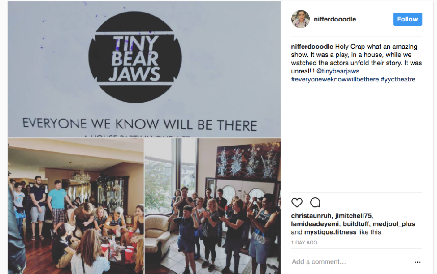Like the post with the heart icon
Viewport: 437px width, 274px height.
coord(297,202)
